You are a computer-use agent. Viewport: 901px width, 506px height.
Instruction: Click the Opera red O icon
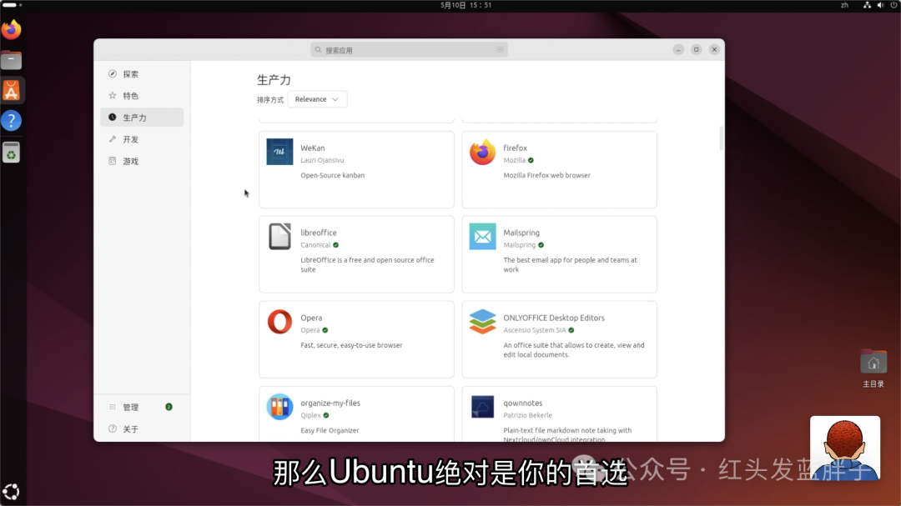pyautogui.click(x=279, y=323)
